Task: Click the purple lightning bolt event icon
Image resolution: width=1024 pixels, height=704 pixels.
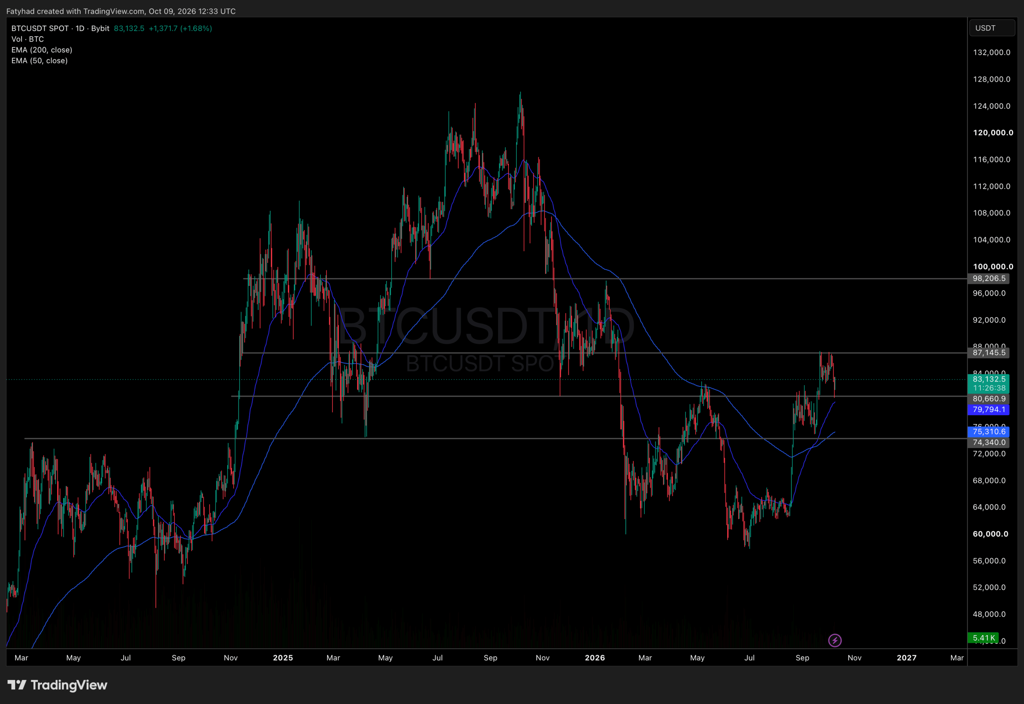Action: (834, 640)
